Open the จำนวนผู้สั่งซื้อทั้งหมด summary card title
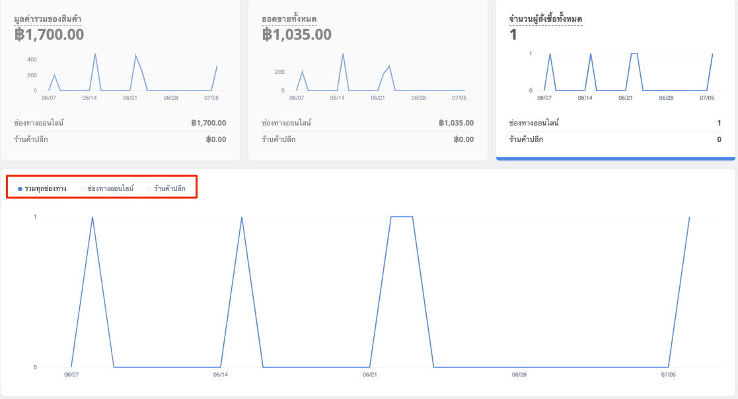The image size is (738, 399). pos(546,19)
